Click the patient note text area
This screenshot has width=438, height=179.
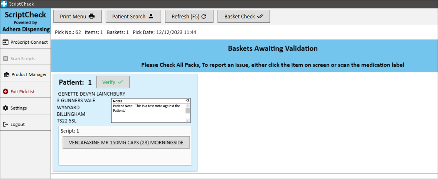pos(148,113)
